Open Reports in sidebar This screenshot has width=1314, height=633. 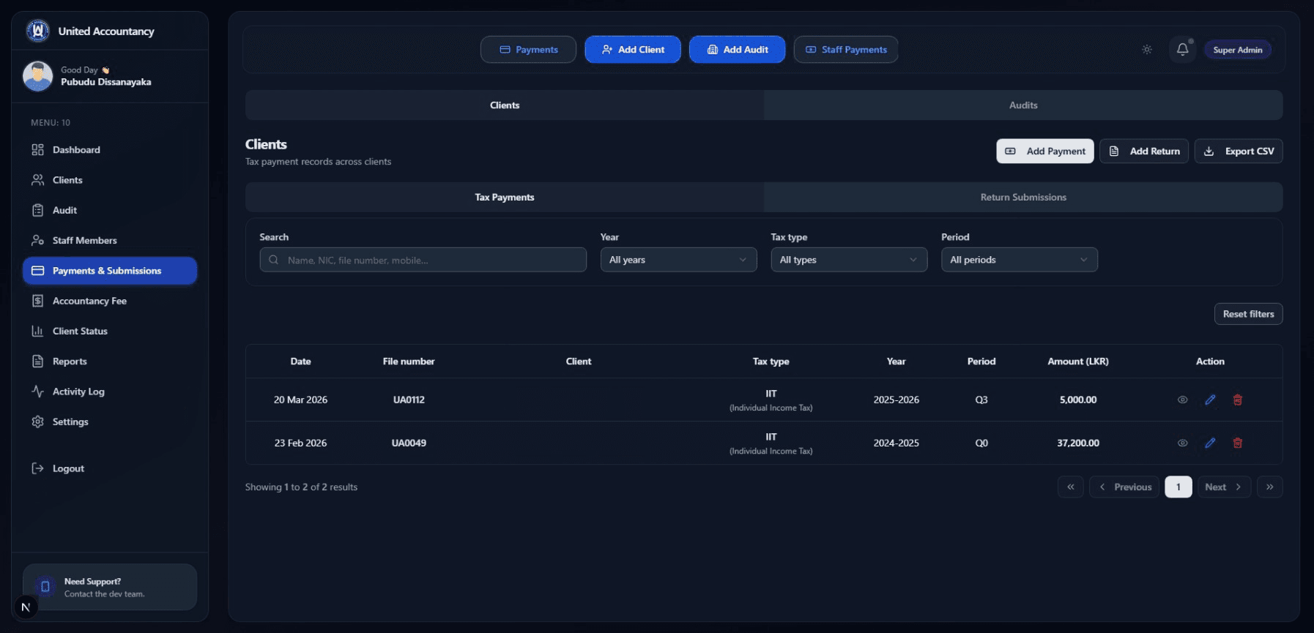110,362
